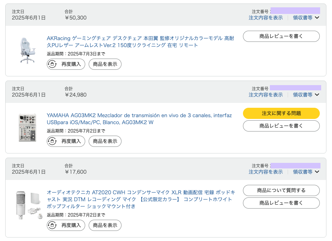Click the YAMAHA AG03MK2 mixer thumbnail image

coord(27,127)
